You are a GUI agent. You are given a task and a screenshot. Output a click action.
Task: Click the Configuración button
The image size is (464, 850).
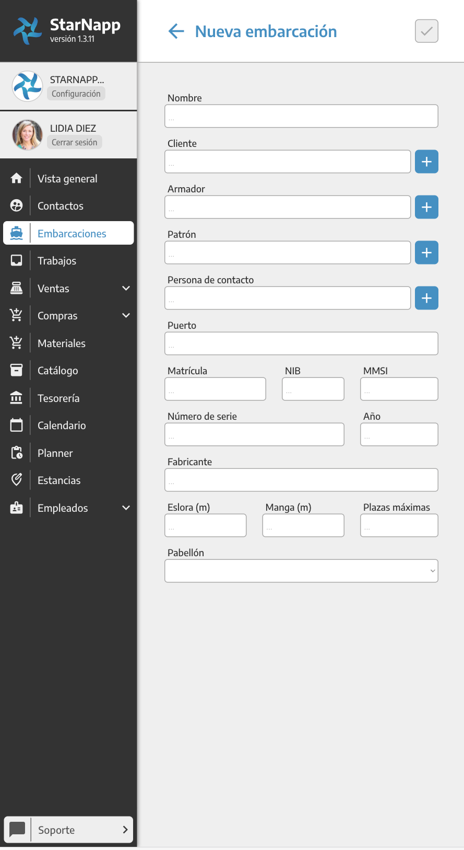(76, 94)
